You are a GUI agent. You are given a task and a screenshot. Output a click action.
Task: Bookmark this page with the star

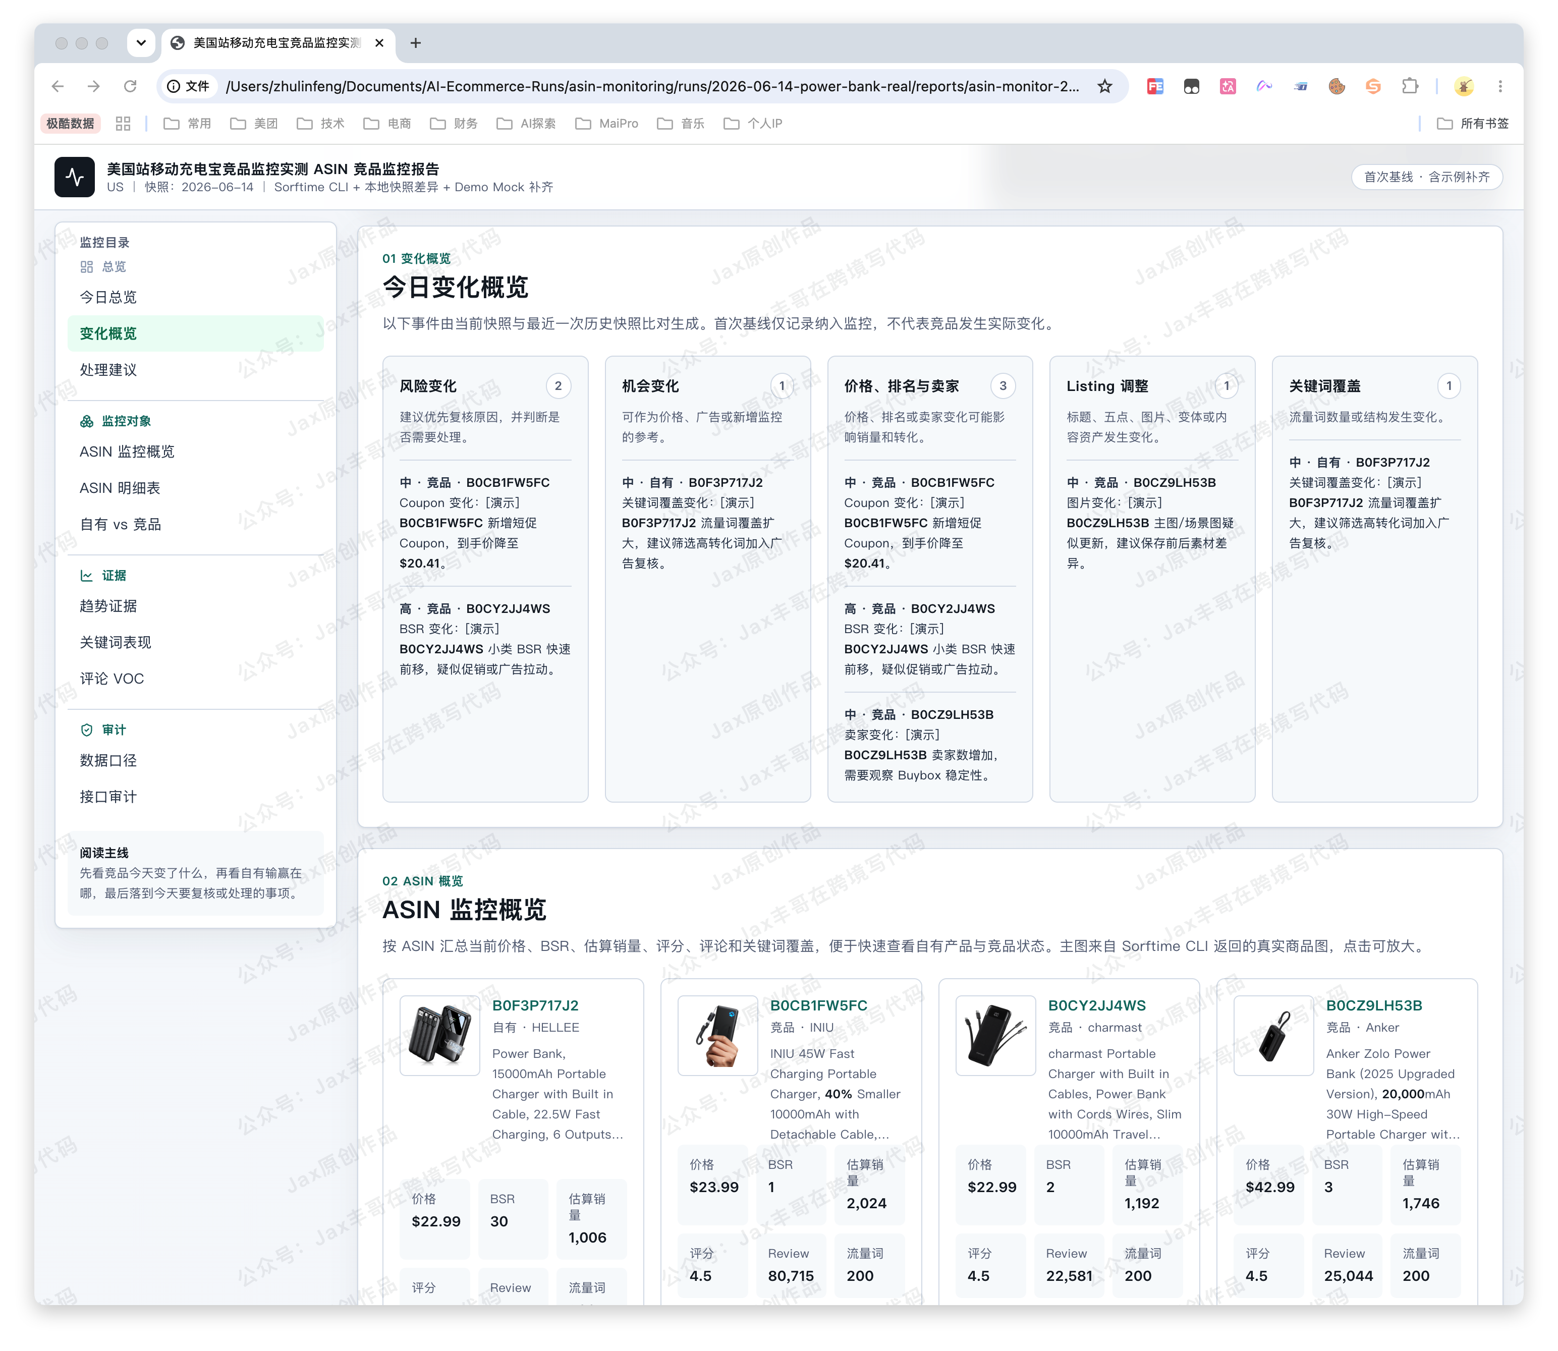click(x=1105, y=87)
